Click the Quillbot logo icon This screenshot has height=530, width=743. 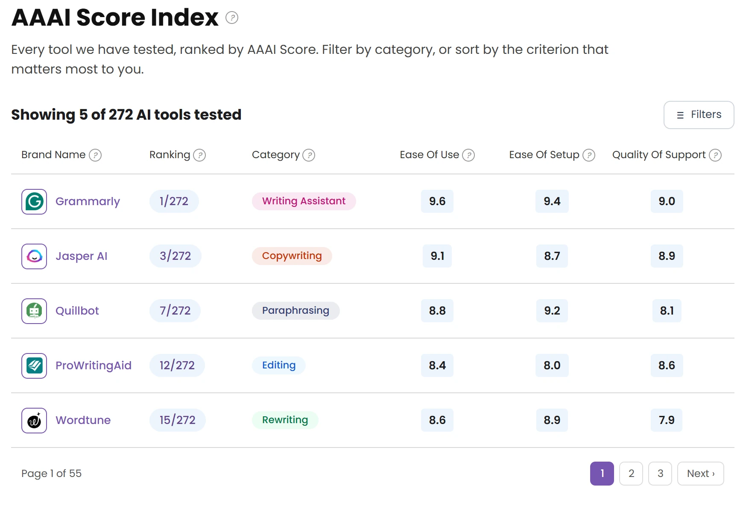34,311
